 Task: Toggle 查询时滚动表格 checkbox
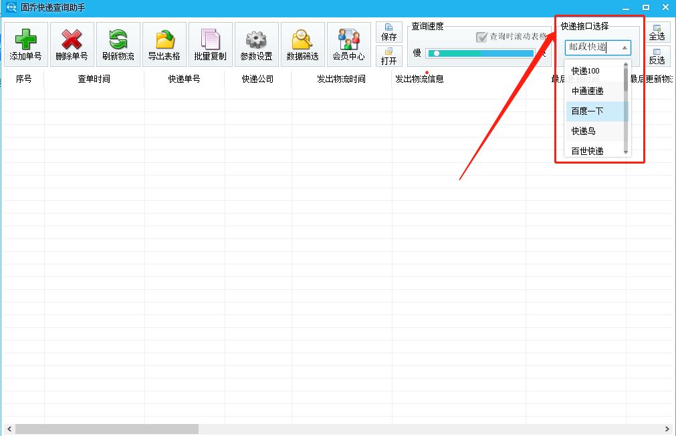coord(481,37)
